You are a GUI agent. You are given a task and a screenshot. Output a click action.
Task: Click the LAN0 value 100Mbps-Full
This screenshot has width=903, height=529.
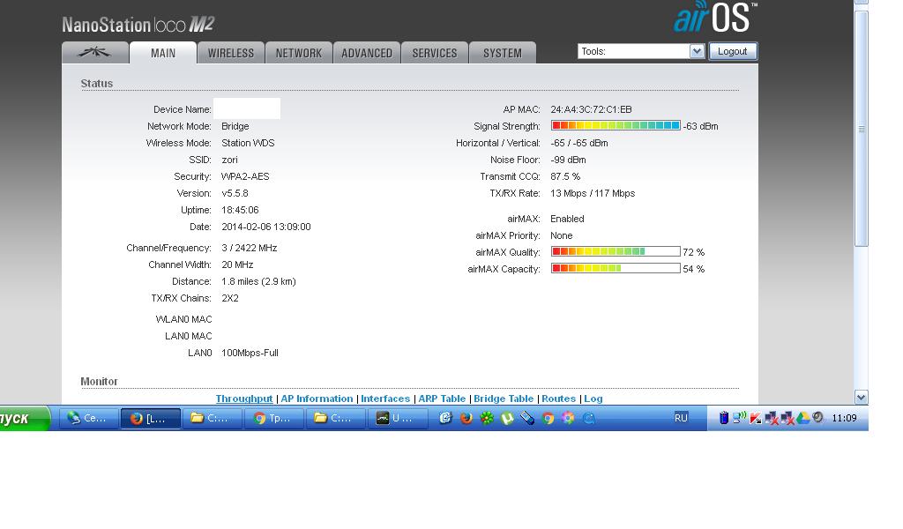[x=250, y=353]
